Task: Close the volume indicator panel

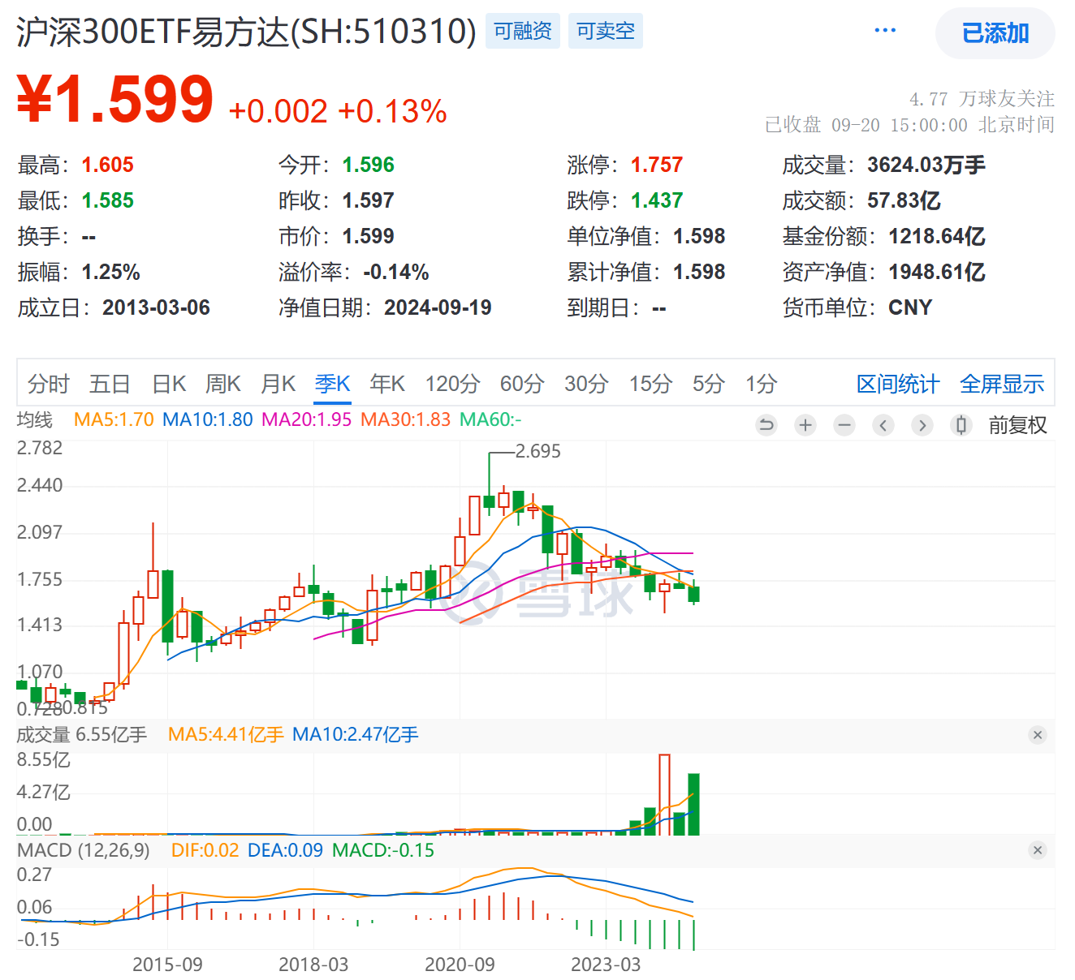Action: pyautogui.click(x=1037, y=735)
